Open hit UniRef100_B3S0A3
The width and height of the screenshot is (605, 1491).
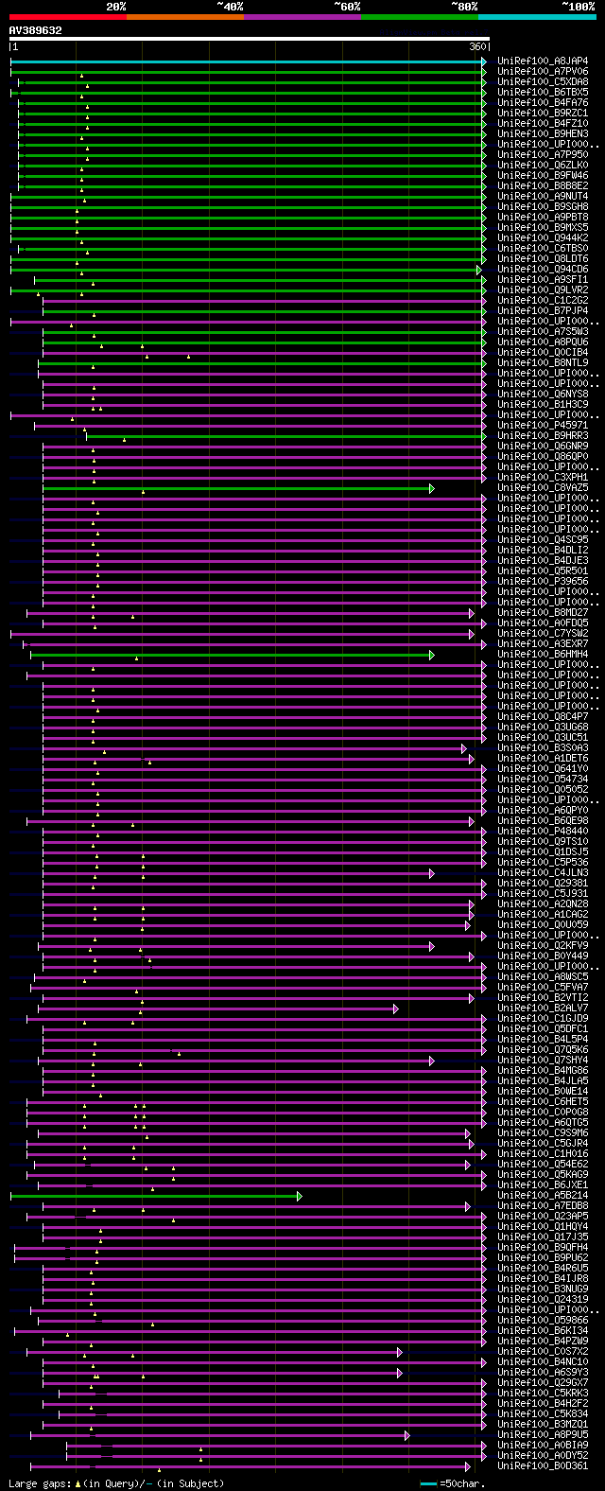[543, 748]
